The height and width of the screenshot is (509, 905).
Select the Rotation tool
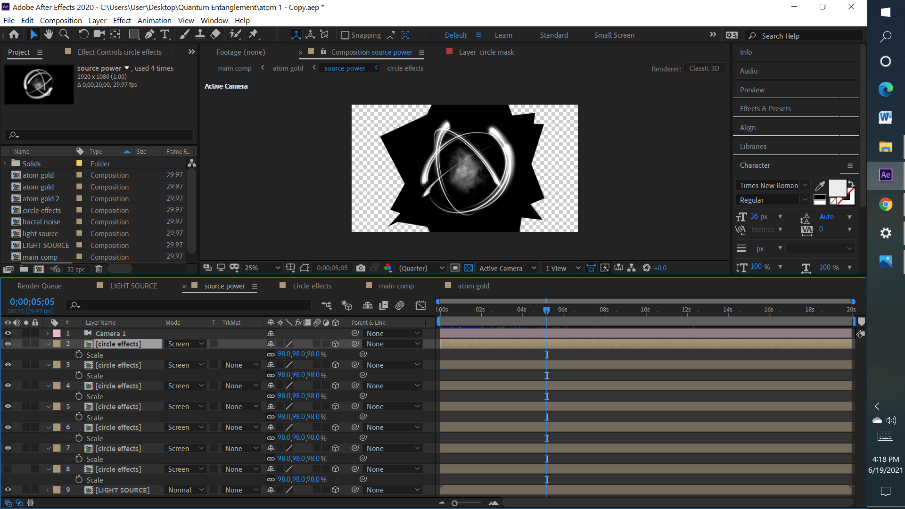(x=83, y=34)
